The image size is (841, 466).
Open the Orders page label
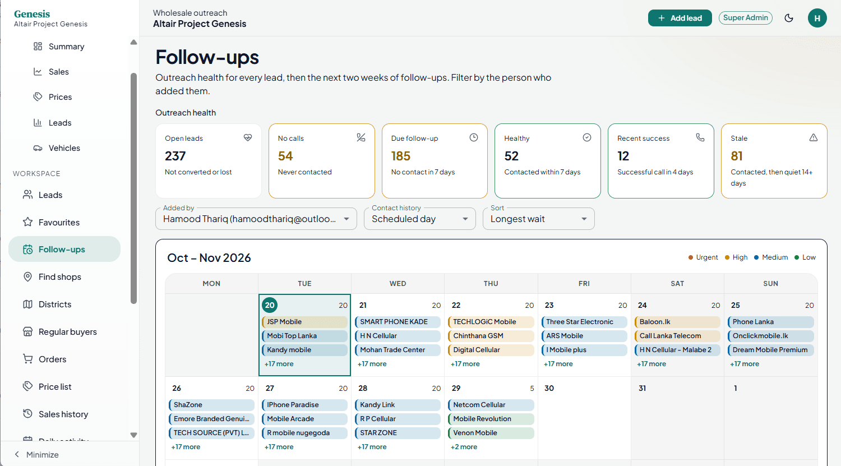[53, 359]
